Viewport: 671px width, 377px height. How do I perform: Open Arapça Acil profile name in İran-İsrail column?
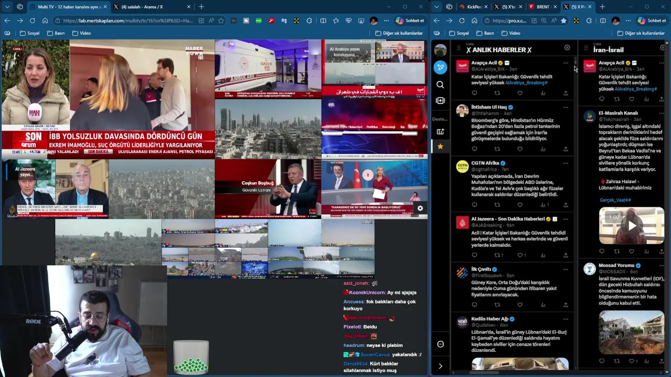coord(611,63)
